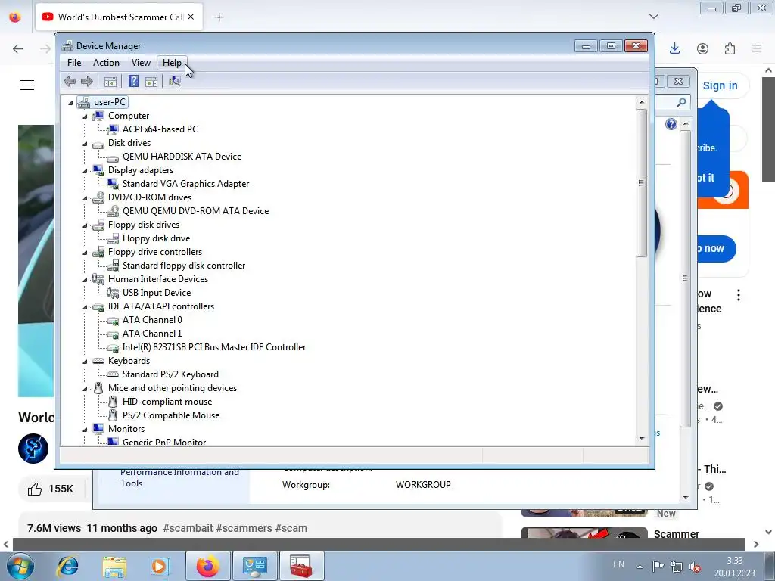Open Firefox downloads panel
775x581 pixels.
[674, 48]
